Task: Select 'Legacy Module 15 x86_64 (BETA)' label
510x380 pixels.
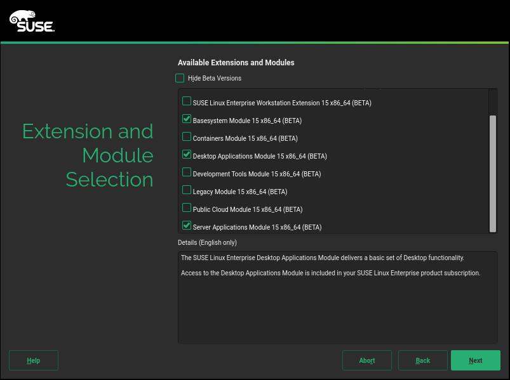Action: pos(240,192)
